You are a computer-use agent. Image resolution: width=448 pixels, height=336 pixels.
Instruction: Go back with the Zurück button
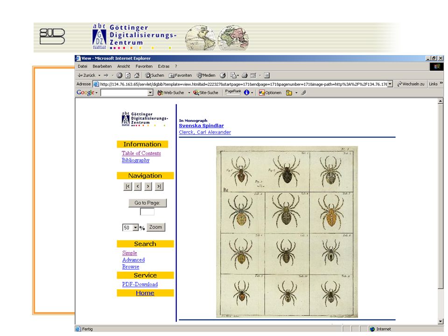coord(87,76)
